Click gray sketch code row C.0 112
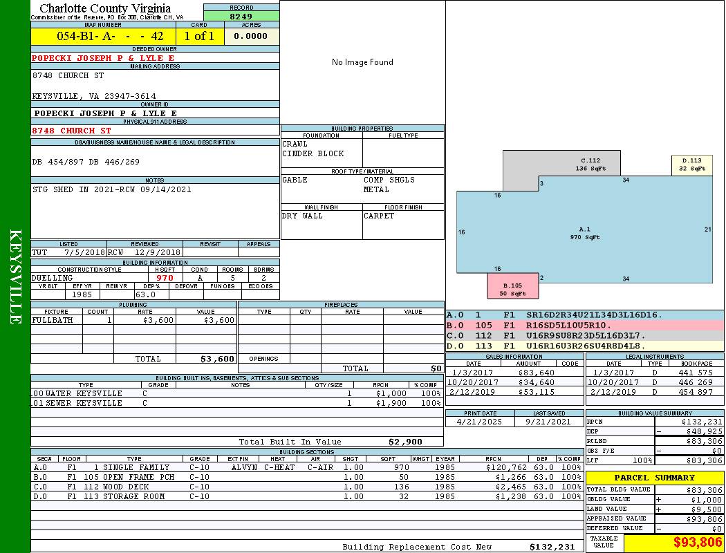726x553 pixels. [585, 335]
